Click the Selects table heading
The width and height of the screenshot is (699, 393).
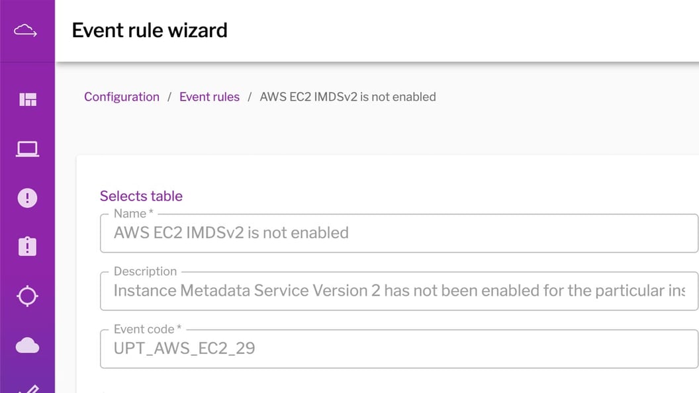[x=141, y=196]
